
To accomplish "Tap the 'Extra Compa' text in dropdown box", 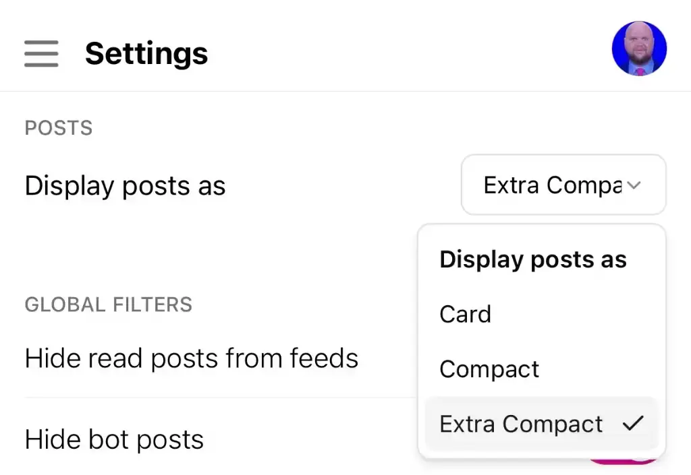I will point(552,185).
